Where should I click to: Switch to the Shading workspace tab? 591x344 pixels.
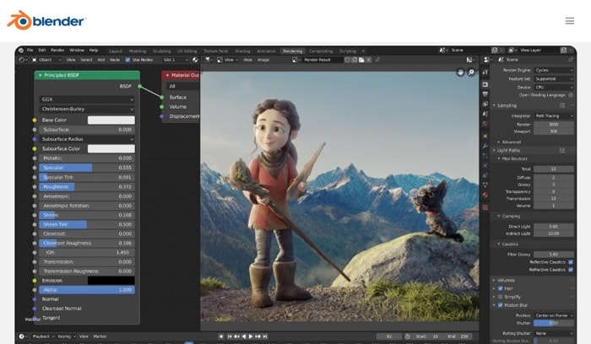242,51
